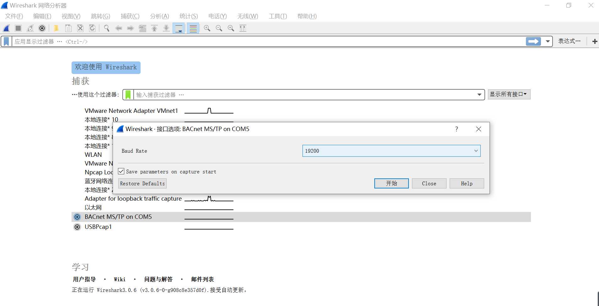Click the zoom in icon
Image resolution: width=599 pixels, height=306 pixels.
point(207,28)
